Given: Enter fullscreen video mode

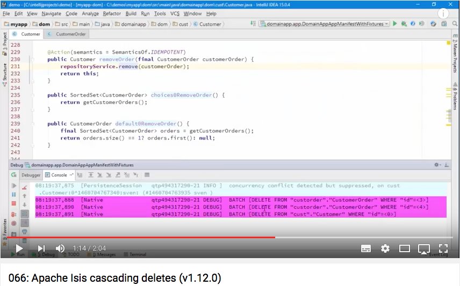Looking at the screenshot, I should 443,248.
